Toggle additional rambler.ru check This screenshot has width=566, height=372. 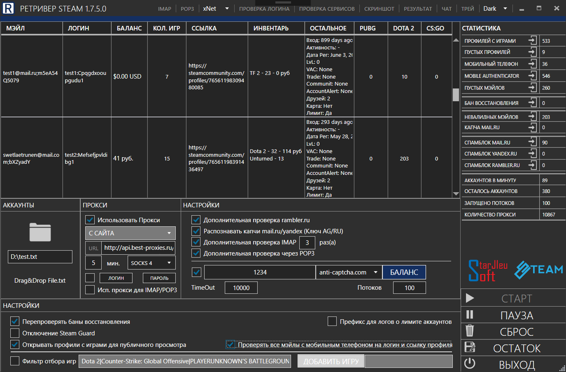pyautogui.click(x=196, y=220)
